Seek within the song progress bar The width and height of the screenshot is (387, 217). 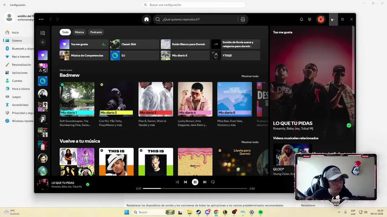(x=195, y=188)
